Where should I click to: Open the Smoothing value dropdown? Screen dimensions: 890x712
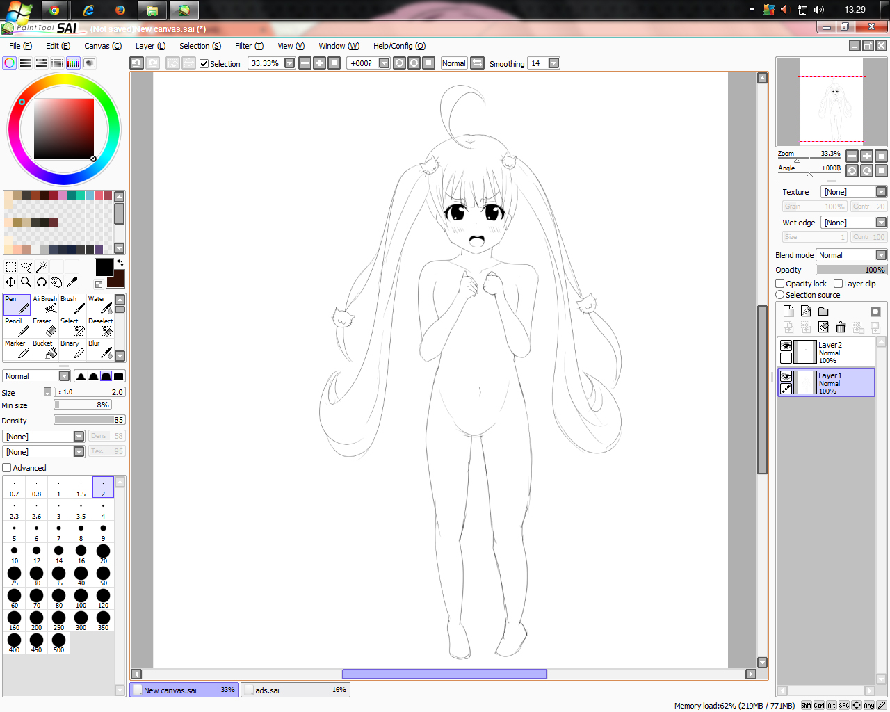(x=553, y=63)
